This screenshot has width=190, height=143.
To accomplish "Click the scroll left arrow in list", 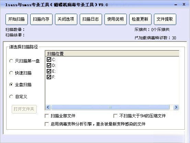I will point(48,107).
